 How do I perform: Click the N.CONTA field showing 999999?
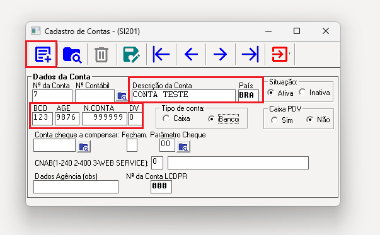click(105, 118)
